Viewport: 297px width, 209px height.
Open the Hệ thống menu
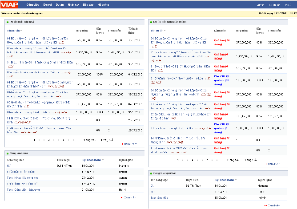[103, 5]
